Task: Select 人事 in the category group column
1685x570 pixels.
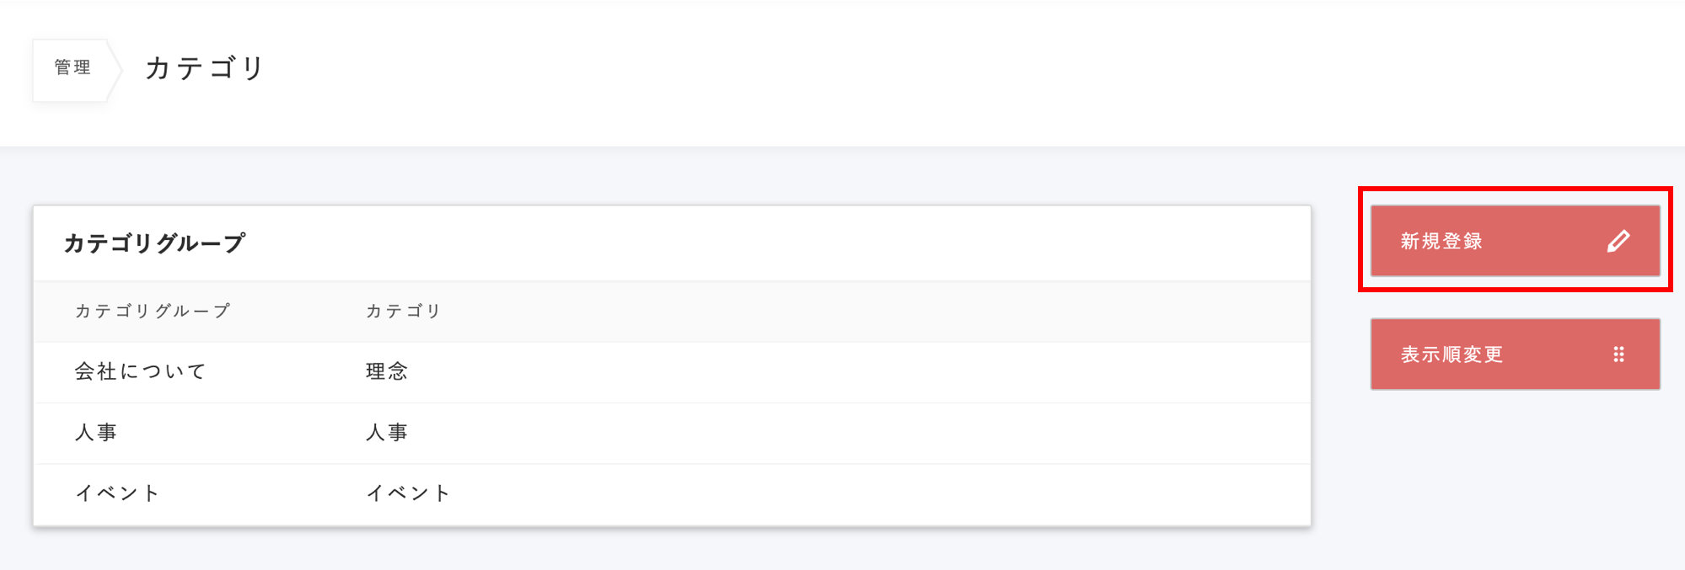Action: [x=96, y=433]
